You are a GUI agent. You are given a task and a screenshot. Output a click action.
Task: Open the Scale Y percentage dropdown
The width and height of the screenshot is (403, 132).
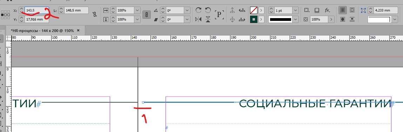click(x=137, y=20)
